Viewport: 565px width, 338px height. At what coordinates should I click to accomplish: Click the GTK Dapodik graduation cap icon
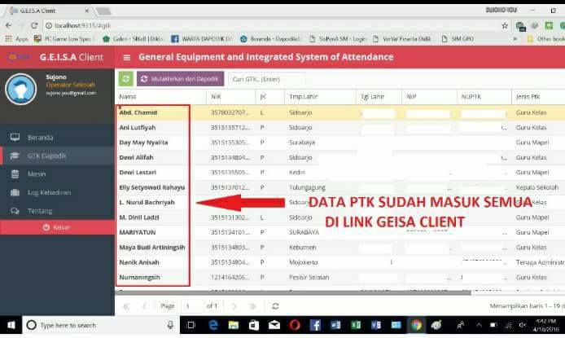[15, 156]
